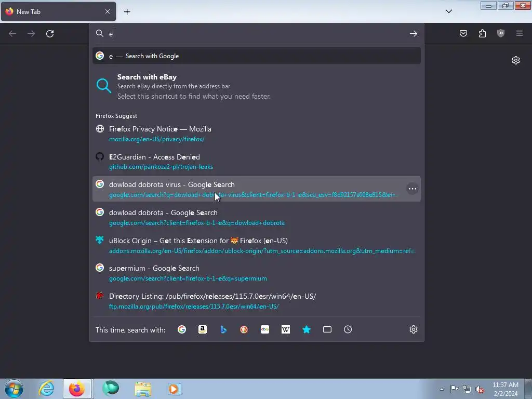532x399 pixels.
Task: Open the Windows Start menu
Action: (14, 389)
